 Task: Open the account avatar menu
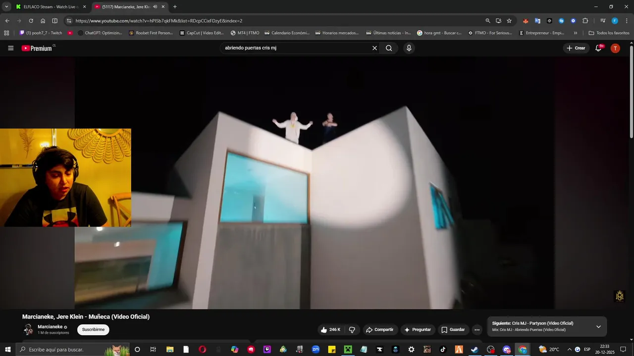tap(615, 48)
